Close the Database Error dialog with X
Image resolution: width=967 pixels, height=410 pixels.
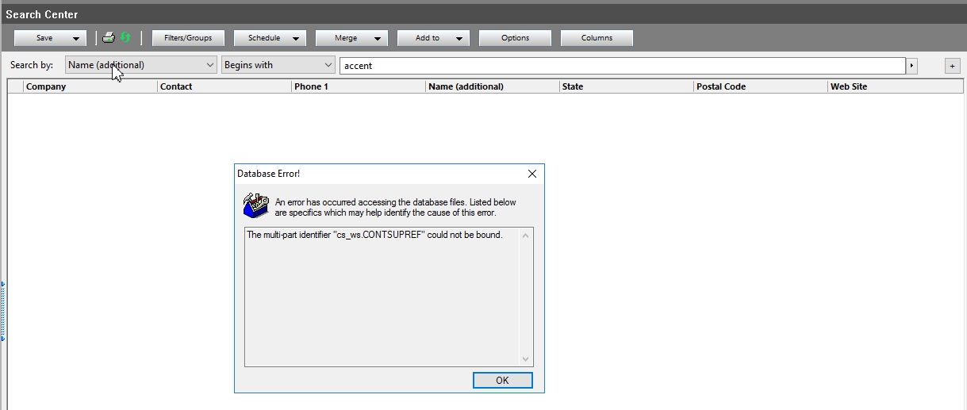tap(532, 174)
